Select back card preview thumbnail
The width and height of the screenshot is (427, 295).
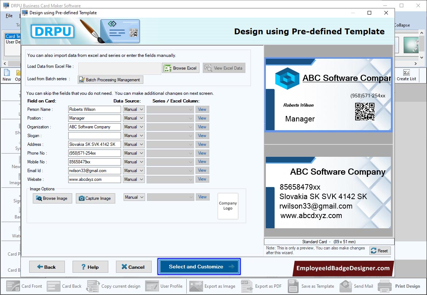click(x=329, y=192)
